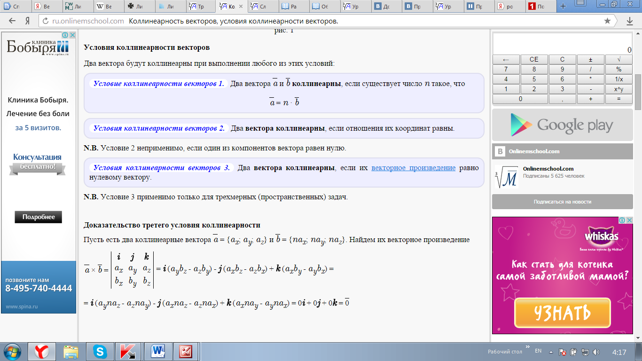The image size is (642, 361).
Task: Click calculator 'x^y' power button
Action: pyautogui.click(x=619, y=89)
